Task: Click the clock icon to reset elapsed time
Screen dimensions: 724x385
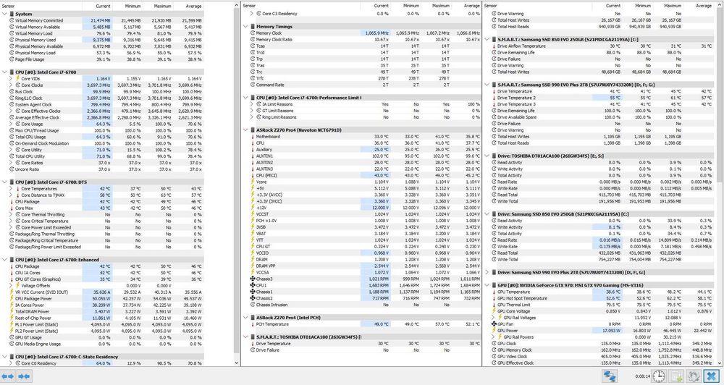Action: point(659,376)
